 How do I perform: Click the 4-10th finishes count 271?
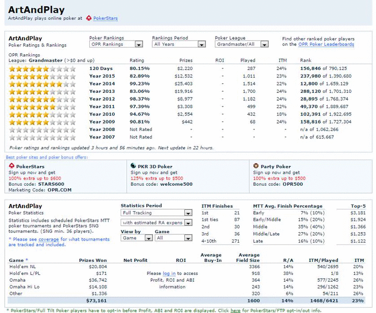(236, 241)
